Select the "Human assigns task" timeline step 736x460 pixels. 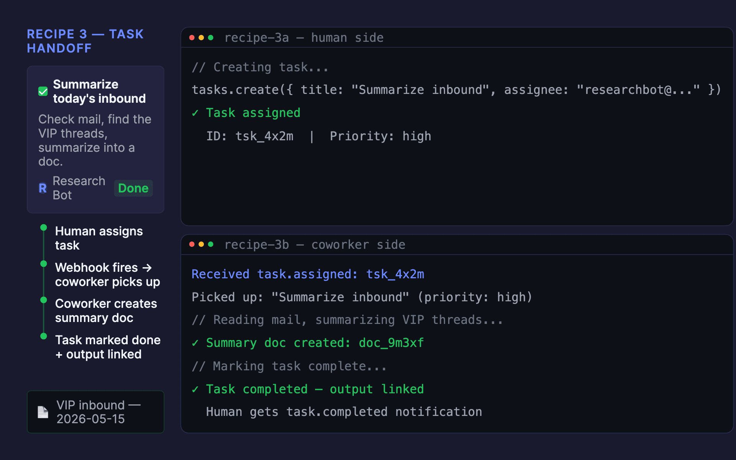tap(99, 238)
